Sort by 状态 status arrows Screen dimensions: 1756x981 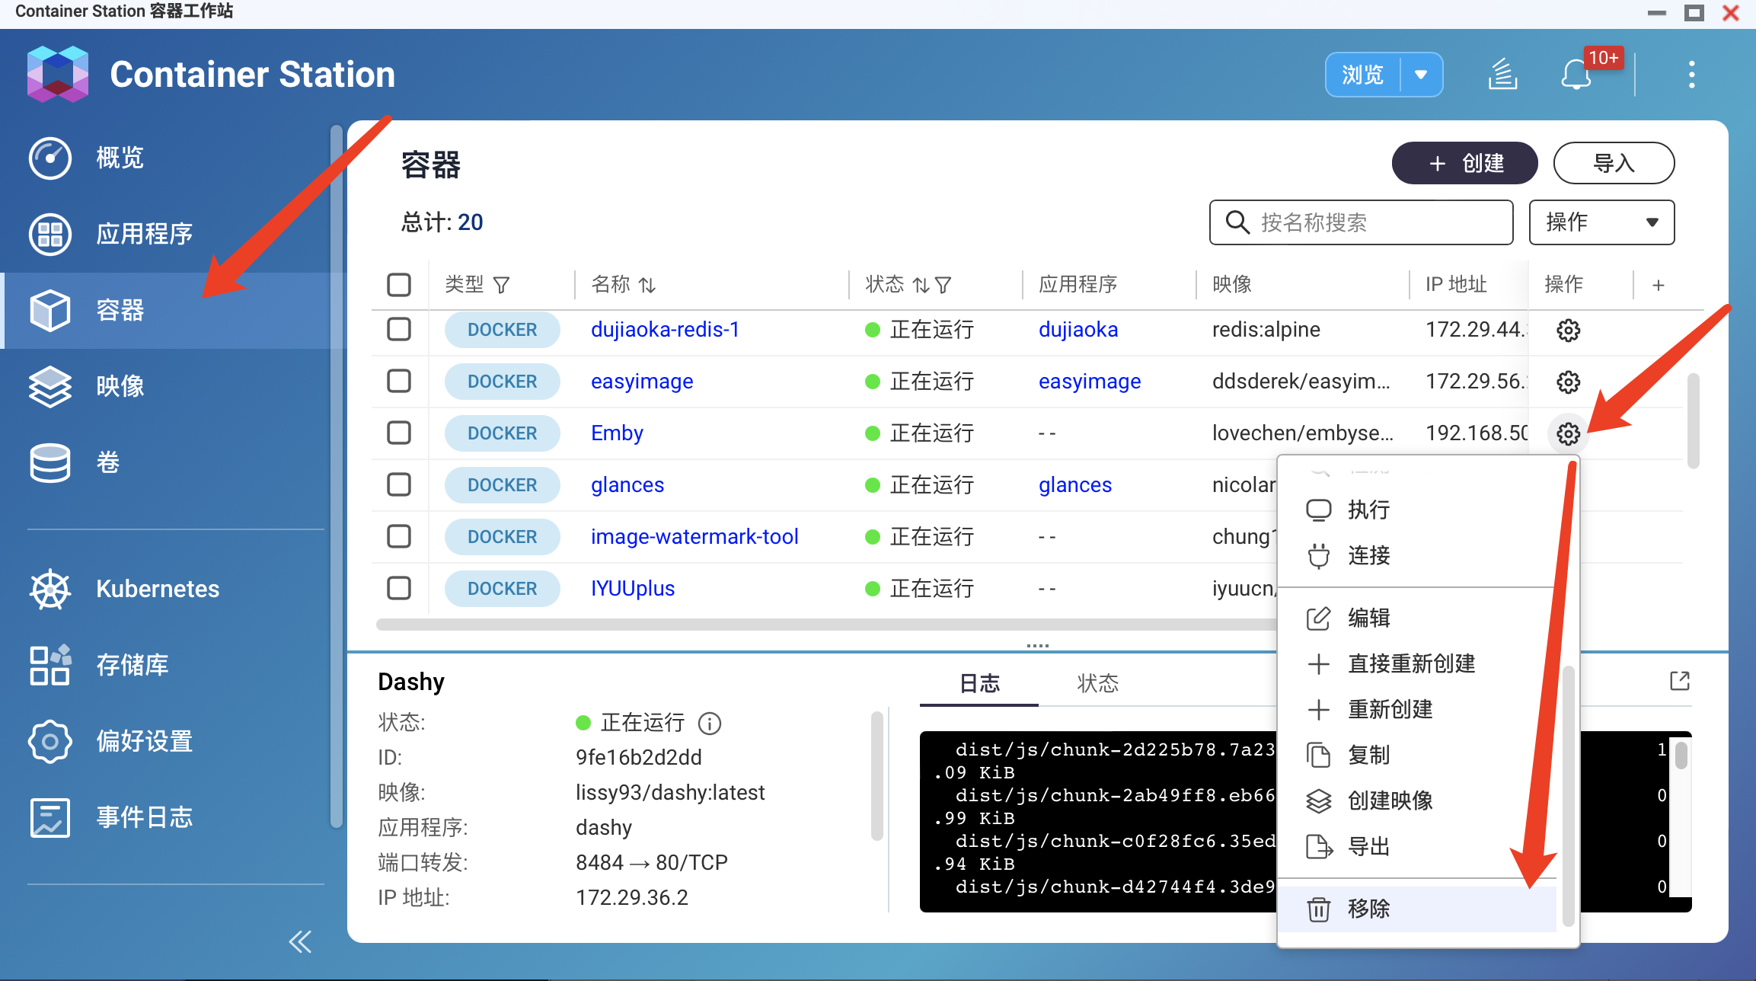(921, 285)
